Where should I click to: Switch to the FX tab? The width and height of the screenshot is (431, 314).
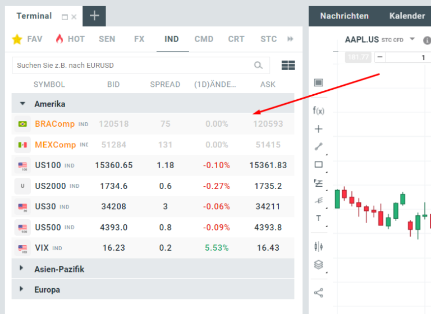[x=139, y=39]
